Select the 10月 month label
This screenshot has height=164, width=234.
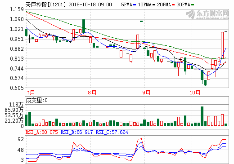195,93
